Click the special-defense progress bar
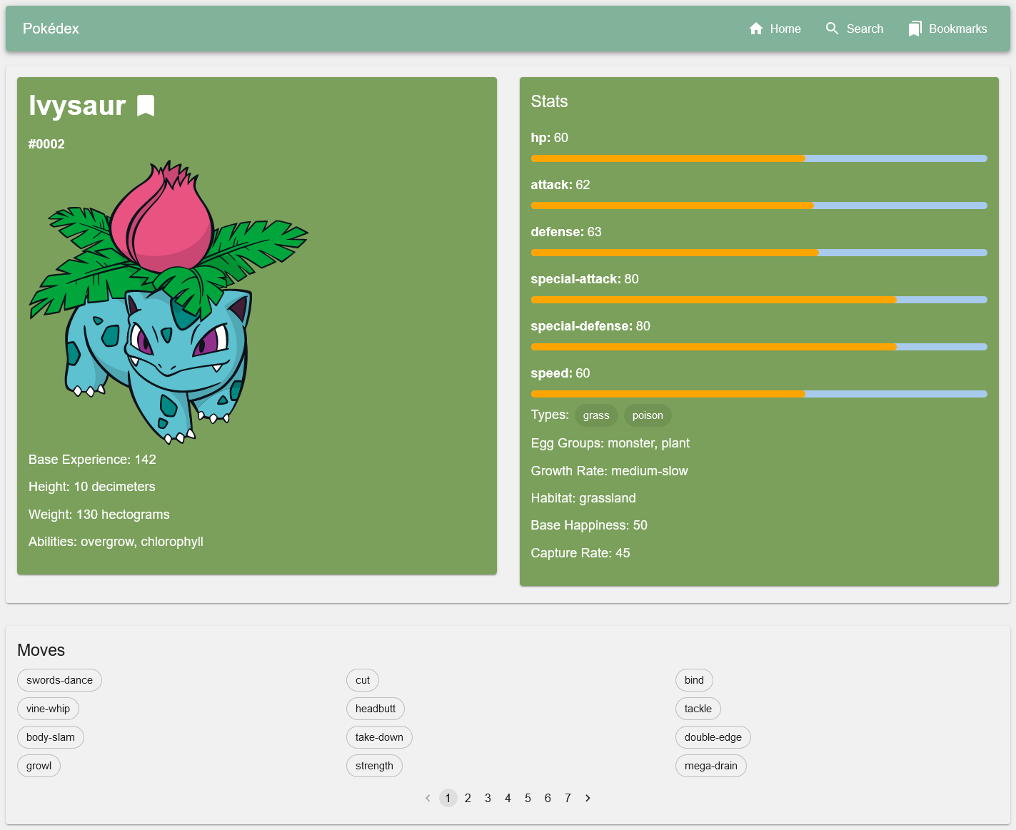1016x830 pixels. point(759,347)
